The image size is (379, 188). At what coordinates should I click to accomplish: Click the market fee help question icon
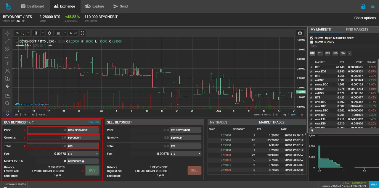pyautogui.click(x=83, y=161)
